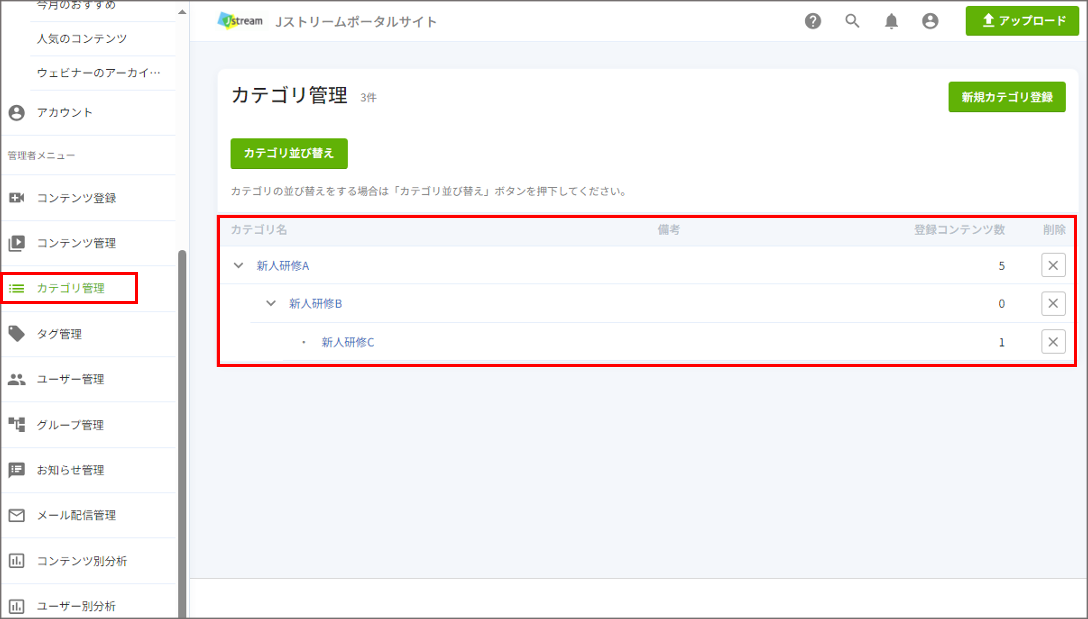The image size is (1088, 619).
Task: Click the ユーザー別分析 chart icon
Action: coord(17,606)
